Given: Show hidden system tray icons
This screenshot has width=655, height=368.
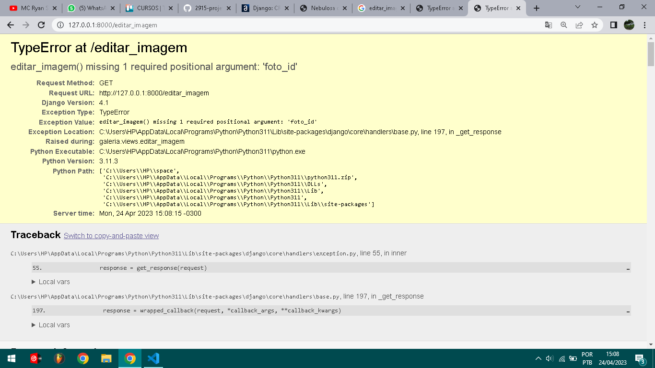Looking at the screenshot, I should [538, 358].
